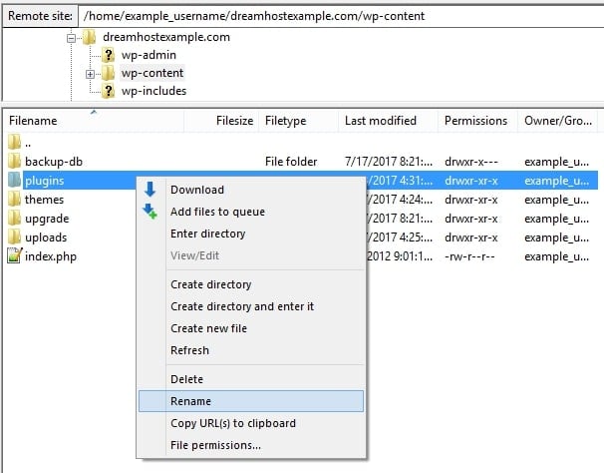Screen dimensions: 604x473
Task: Click the wp-content folder icon in tree
Action: [109, 73]
